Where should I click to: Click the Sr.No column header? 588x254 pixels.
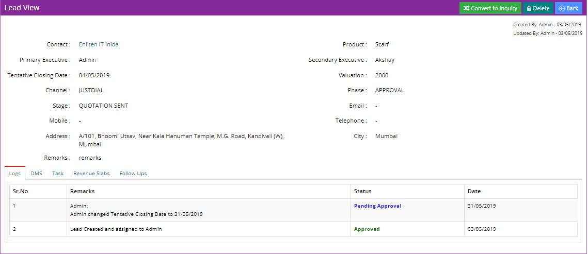tap(20, 192)
